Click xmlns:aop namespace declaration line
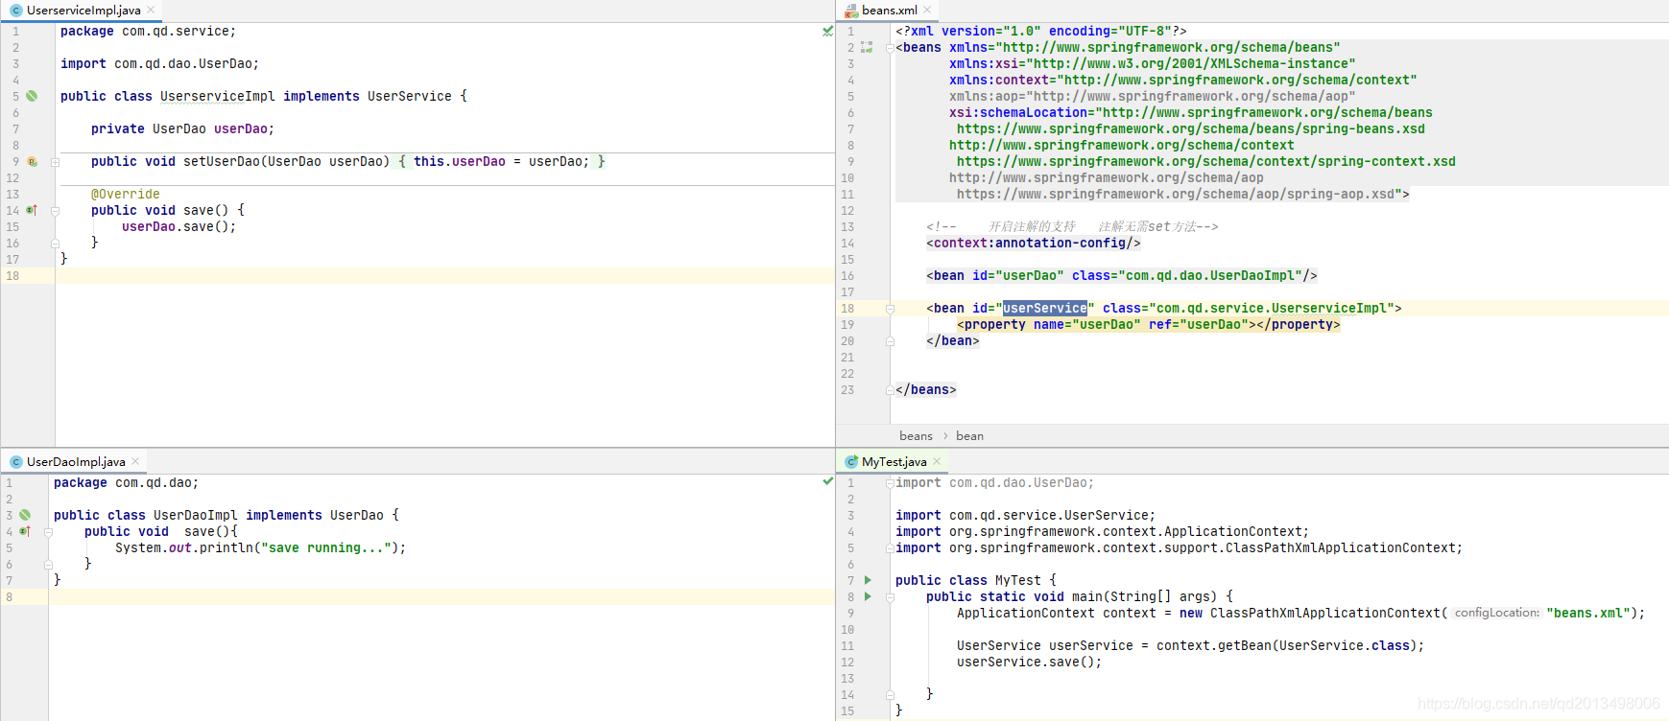This screenshot has width=1669, height=721. pyautogui.click(x=1153, y=96)
